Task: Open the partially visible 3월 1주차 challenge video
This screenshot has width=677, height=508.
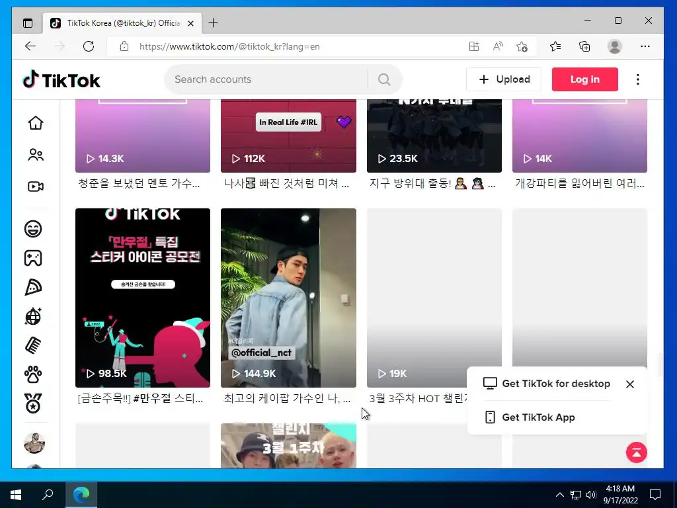Action: 288,445
